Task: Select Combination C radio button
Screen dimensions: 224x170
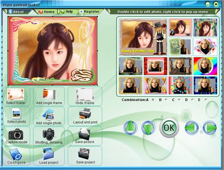Action: pyautogui.click(x=179, y=100)
